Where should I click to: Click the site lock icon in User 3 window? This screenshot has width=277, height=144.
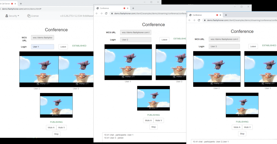[x=205, y=20]
